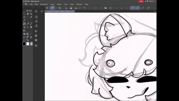
Task: Select the white sub color swatch
Action: tap(28, 44)
